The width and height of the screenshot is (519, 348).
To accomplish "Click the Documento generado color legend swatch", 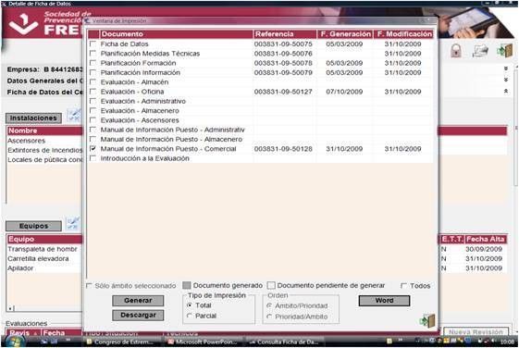I will [187, 285].
